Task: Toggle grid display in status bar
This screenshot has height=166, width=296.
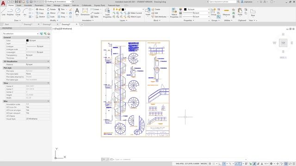Action: tap(210, 164)
